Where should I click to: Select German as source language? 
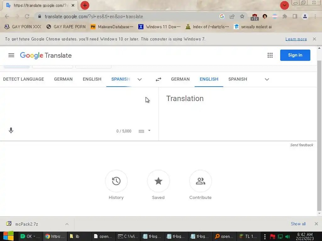[63, 79]
